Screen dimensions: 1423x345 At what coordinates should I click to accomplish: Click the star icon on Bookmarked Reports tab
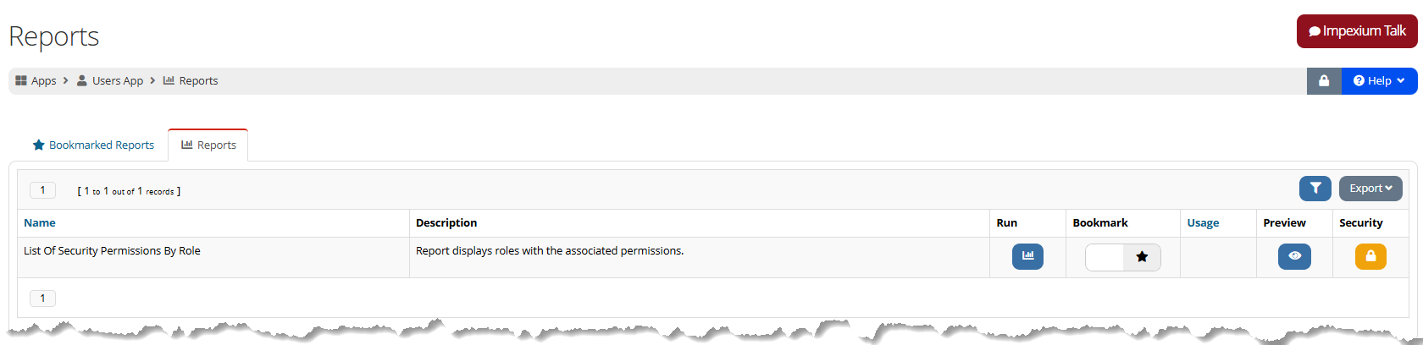pyautogui.click(x=38, y=145)
